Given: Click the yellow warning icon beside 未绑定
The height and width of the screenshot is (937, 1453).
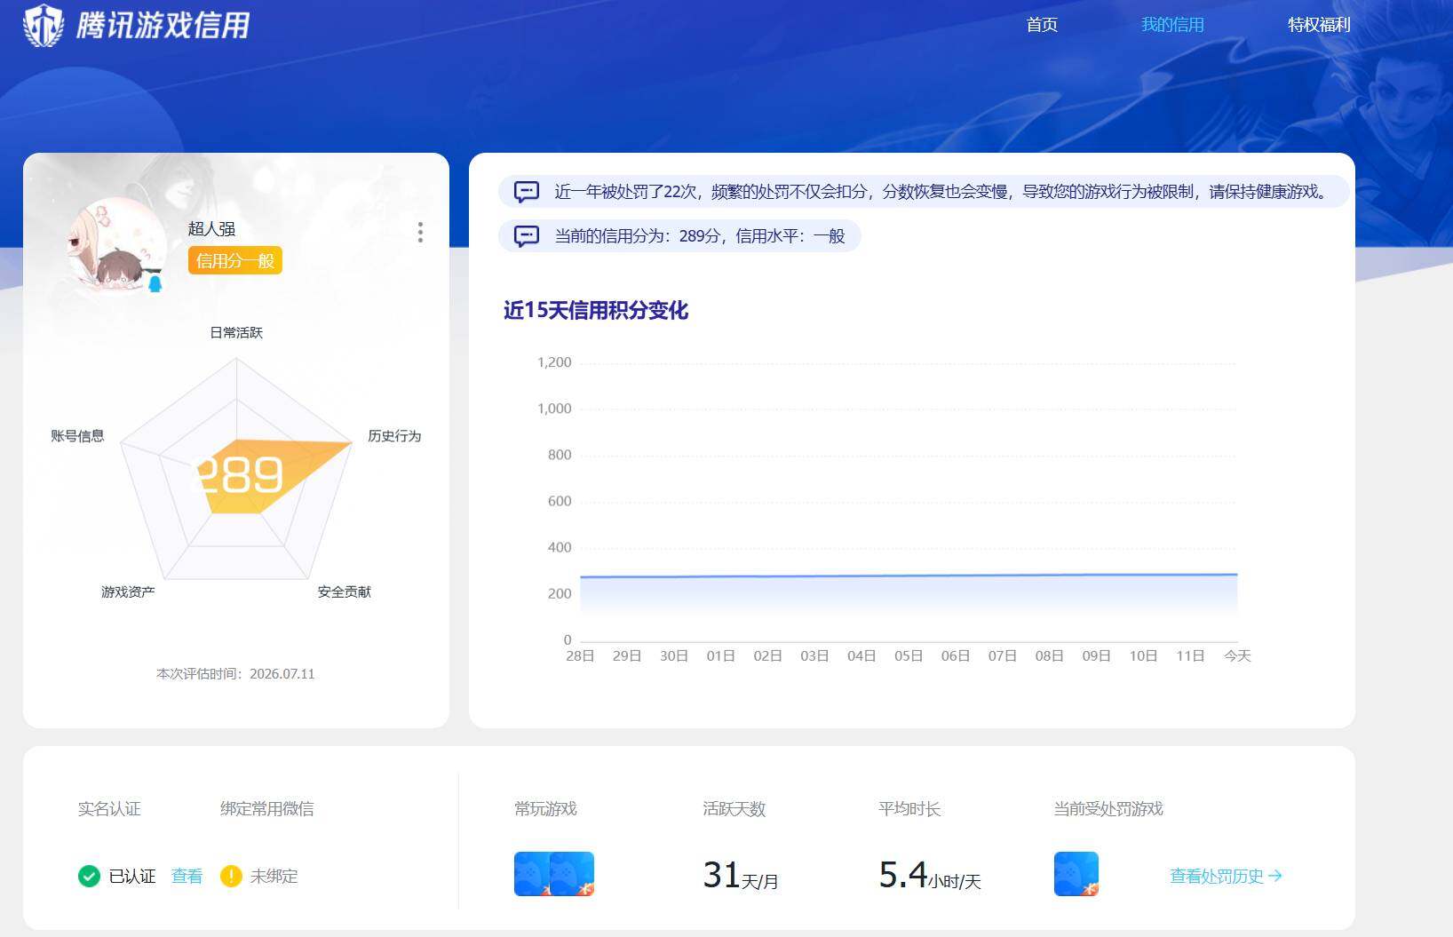Looking at the screenshot, I should point(231,877).
